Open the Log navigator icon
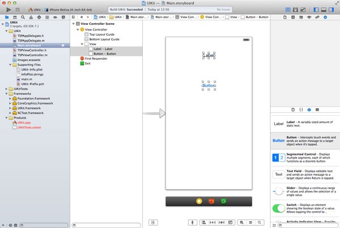The height and width of the screenshot is (228, 340). 63,17
